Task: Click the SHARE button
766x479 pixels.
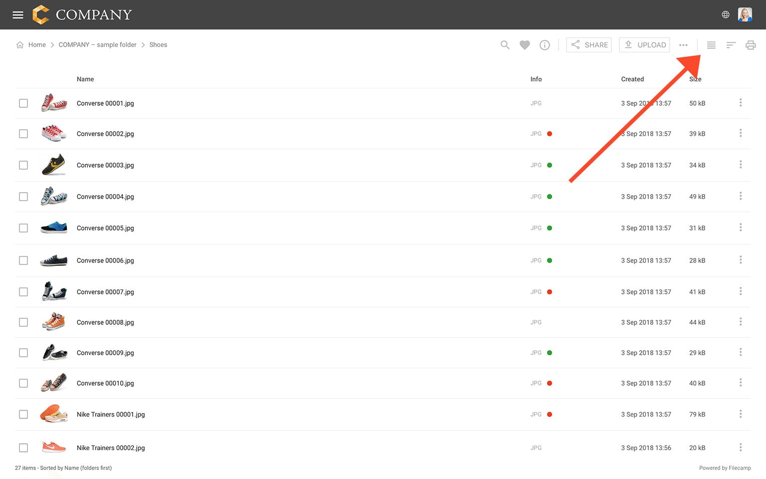Action: point(589,45)
